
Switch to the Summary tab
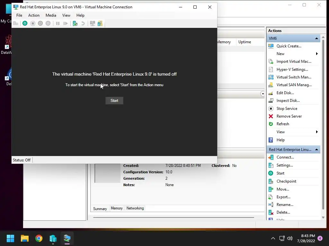tap(100, 209)
